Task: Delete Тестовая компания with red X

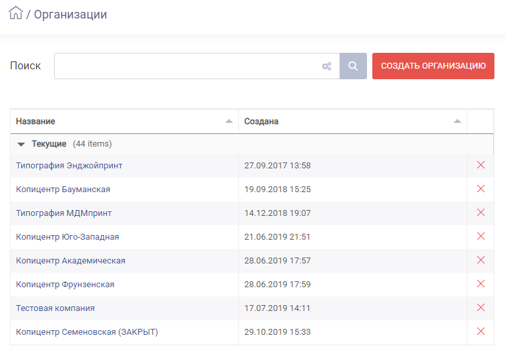Action: tap(481, 308)
